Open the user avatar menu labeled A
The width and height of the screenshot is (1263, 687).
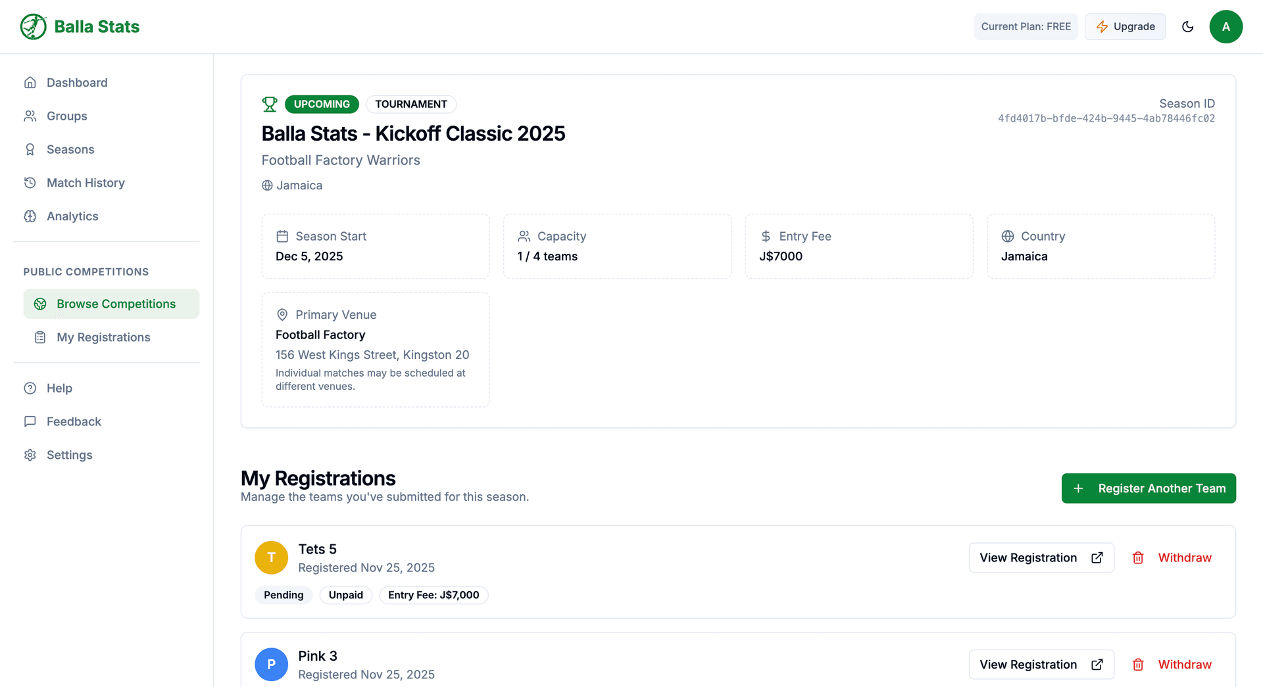tap(1226, 26)
